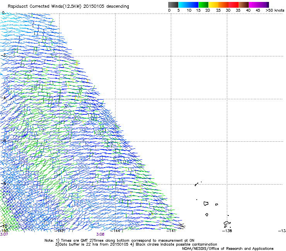The width and height of the screenshot is (286, 251).
Task: Click the word 'descending' in the title
Action: (117, 7)
